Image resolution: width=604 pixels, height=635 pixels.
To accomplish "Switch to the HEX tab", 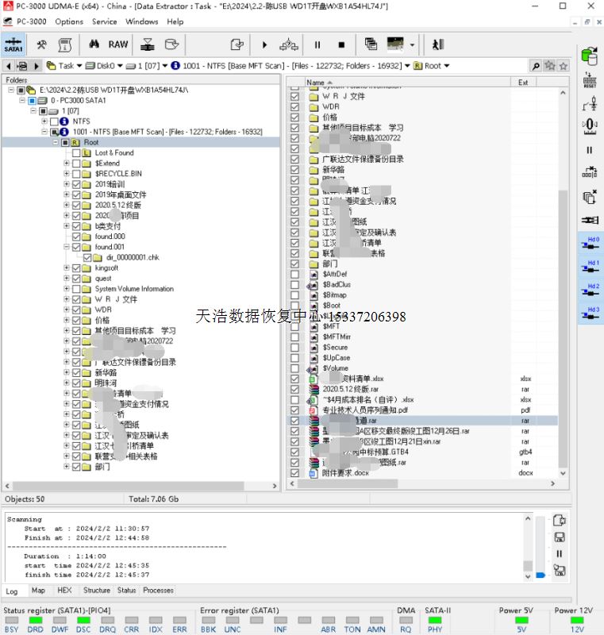I will (x=64, y=591).
